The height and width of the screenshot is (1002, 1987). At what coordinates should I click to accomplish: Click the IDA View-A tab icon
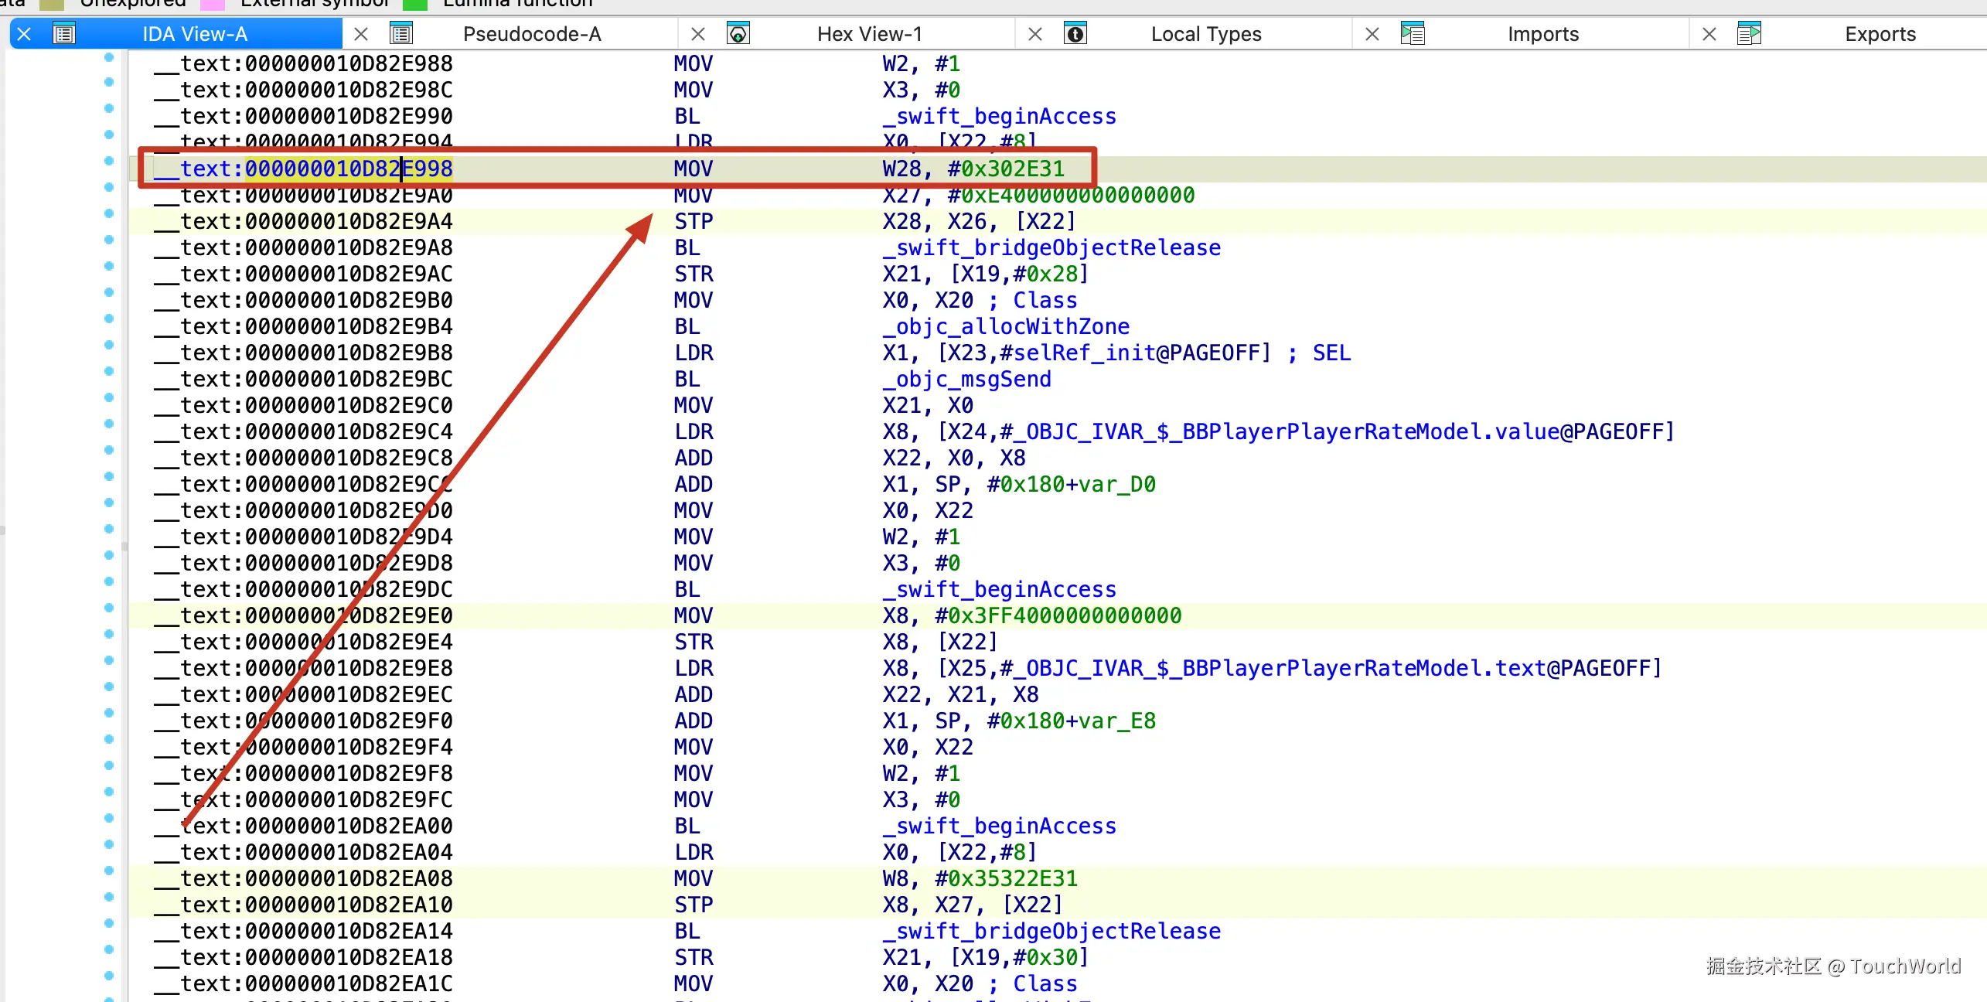[x=64, y=34]
